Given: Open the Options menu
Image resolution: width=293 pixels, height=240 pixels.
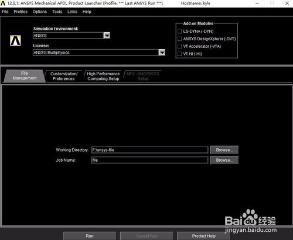Looking at the screenshot, I should tap(40, 12).
